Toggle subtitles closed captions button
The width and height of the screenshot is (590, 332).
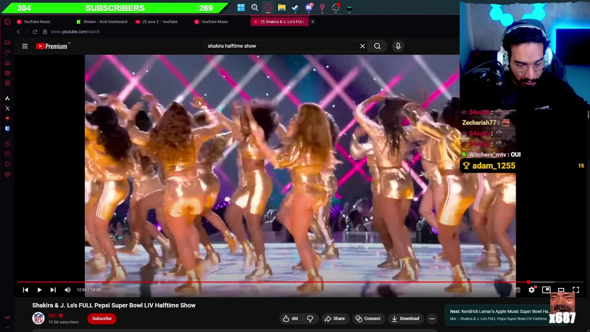517,290
